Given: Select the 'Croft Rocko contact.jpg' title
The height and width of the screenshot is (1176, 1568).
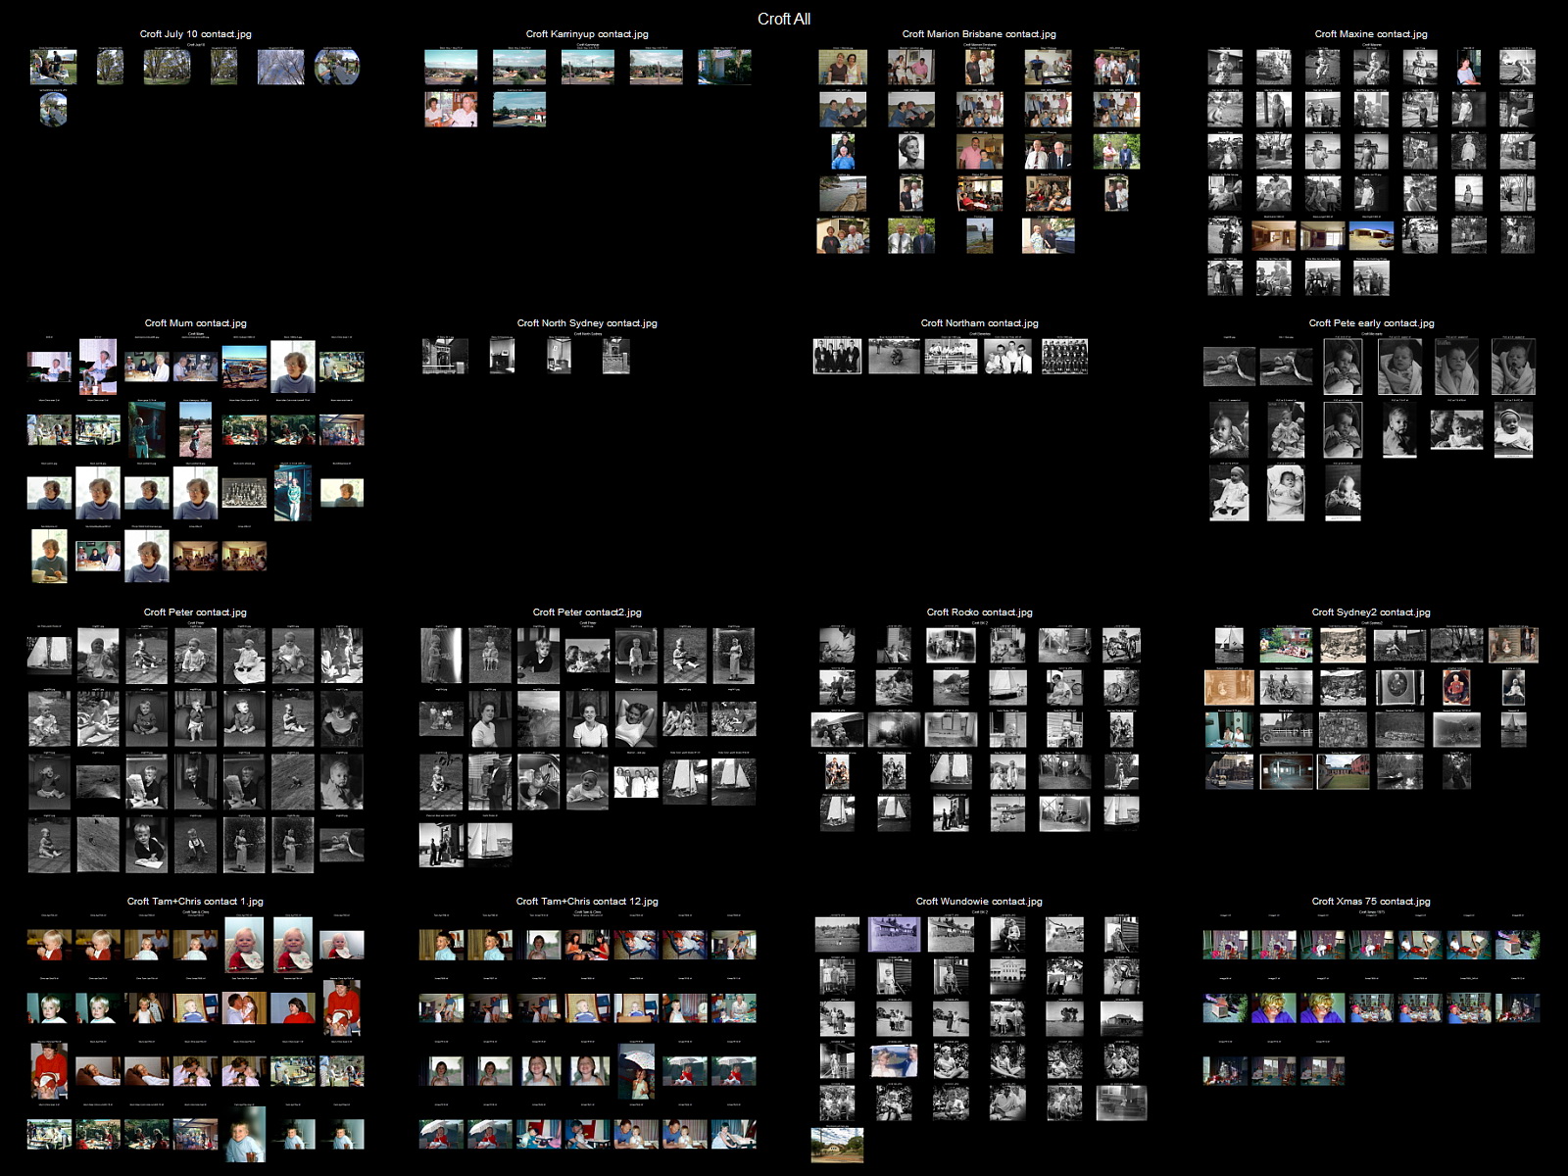Looking at the screenshot, I should pos(979,612).
